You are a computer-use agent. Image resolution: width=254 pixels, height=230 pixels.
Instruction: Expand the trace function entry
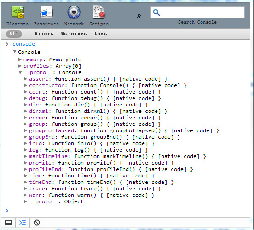tap(25, 189)
